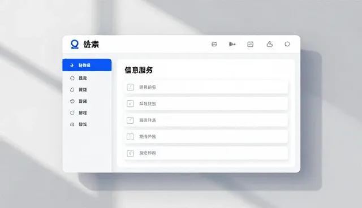Open the round chat bubble header icon
The height and width of the screenshot is (208, 362).
pos(287,44)
